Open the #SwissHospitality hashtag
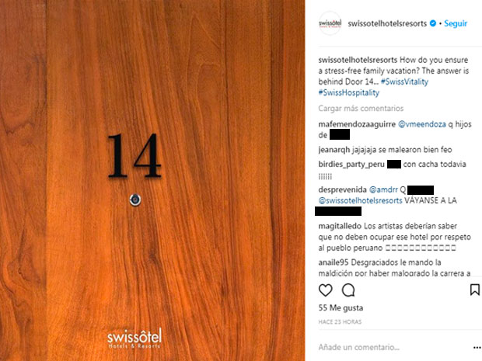The width and height of the screenshot is (482, 361). pos(349,92)
